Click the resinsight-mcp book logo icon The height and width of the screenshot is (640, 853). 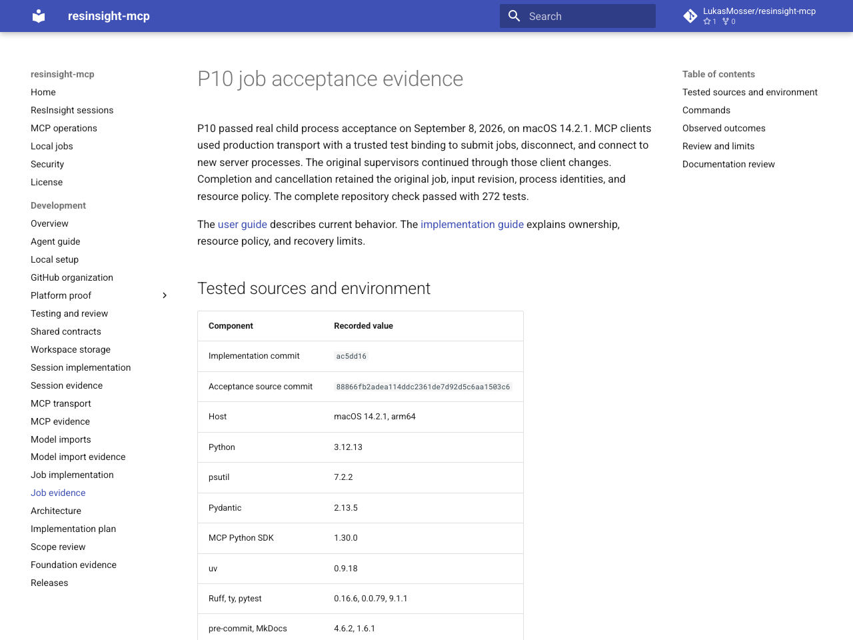pos(39,16)
